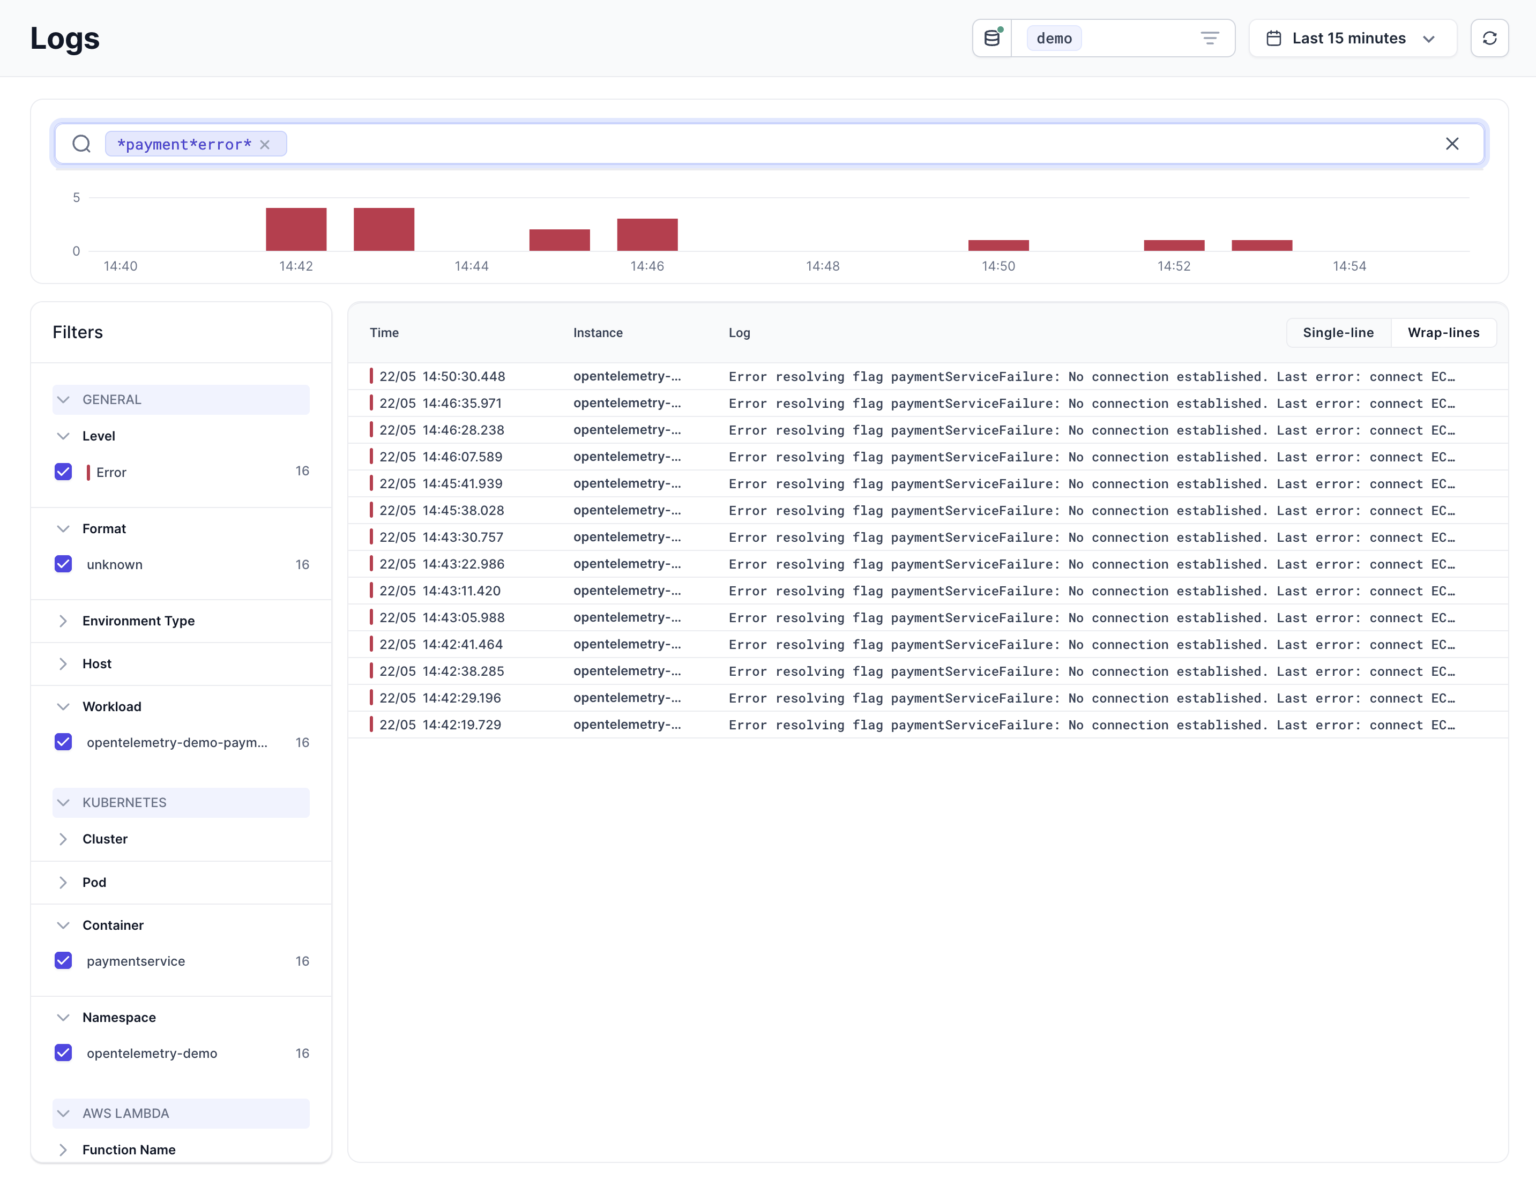Switch to Wrap-lines view
This screenshot has height=1179, width=1536.
click(x=1443, y=333)
